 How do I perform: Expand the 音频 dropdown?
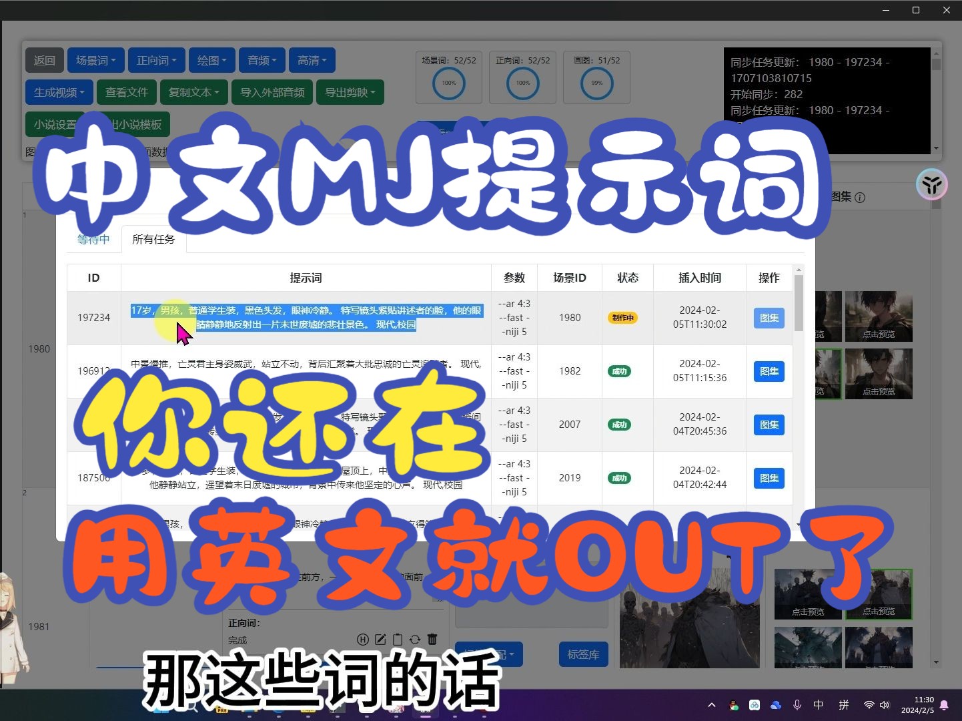[262, 60]
